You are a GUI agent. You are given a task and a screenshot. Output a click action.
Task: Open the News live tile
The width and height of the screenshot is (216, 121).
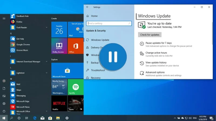76,103
